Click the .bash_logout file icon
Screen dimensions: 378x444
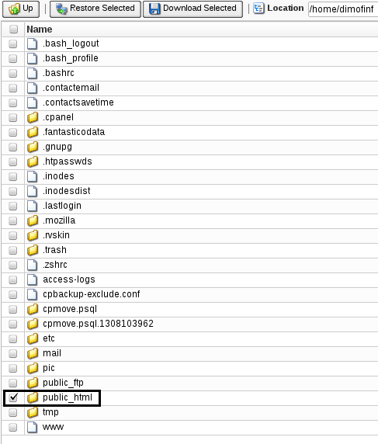tap(32, 44)
